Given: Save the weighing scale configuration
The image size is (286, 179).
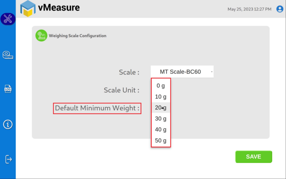Looking at the screenshot, I should click(x=254, y=157).
